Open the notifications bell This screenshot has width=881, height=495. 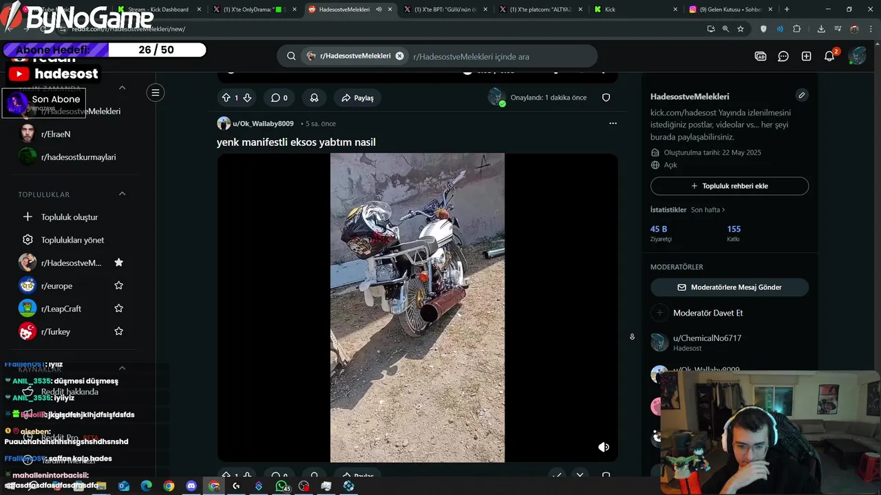point(829,56)
